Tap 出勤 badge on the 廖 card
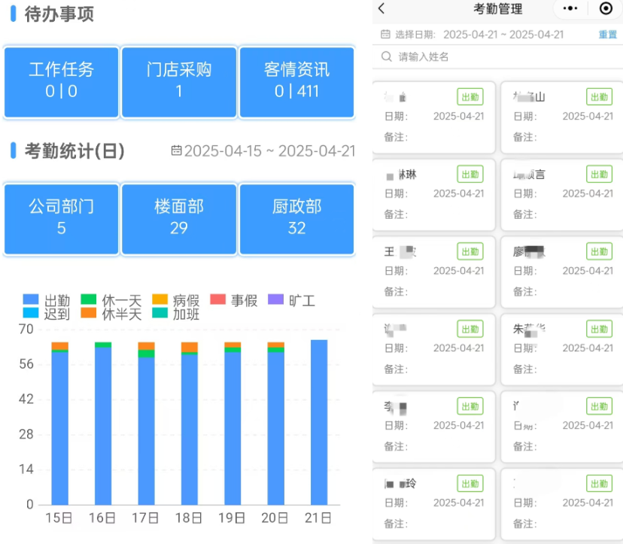 coord(599,251)
